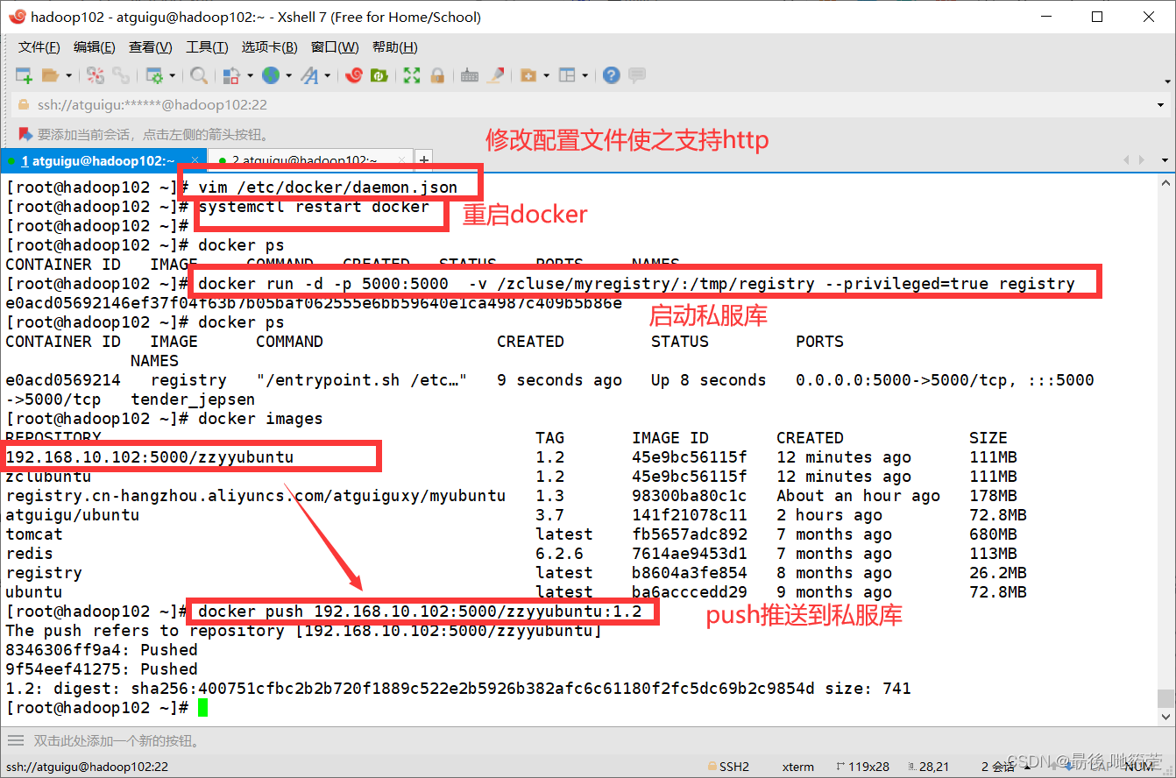
Task: Open the 窗口(W) menu
Action: tap(335, 47)
